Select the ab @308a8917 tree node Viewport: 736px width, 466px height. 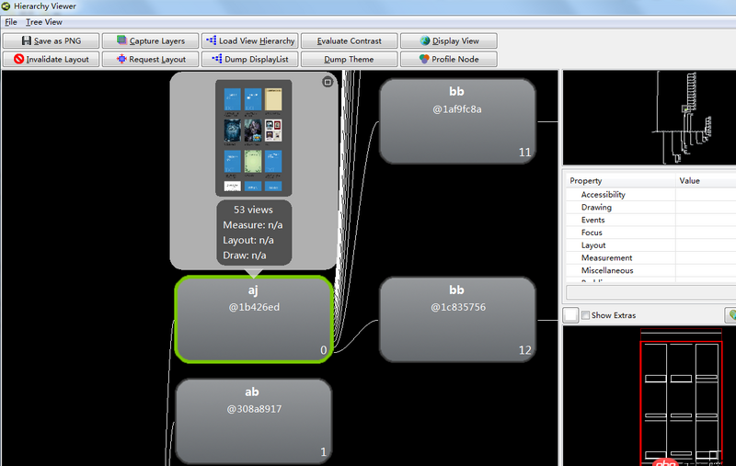(254, 421)
